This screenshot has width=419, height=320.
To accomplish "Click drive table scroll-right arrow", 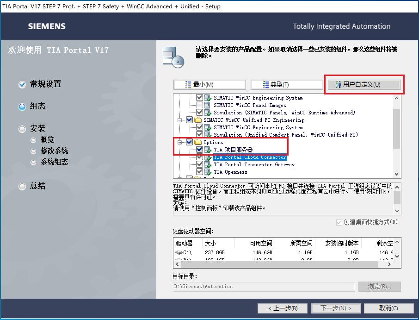I will 389,264.
